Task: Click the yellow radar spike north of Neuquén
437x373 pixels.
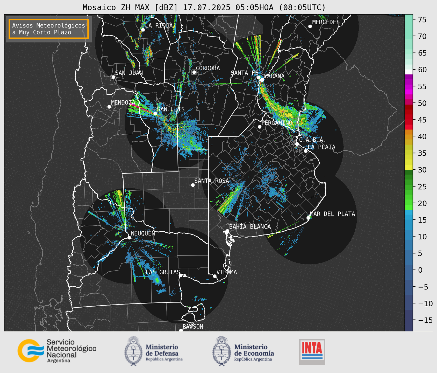Action: [119, 197]
